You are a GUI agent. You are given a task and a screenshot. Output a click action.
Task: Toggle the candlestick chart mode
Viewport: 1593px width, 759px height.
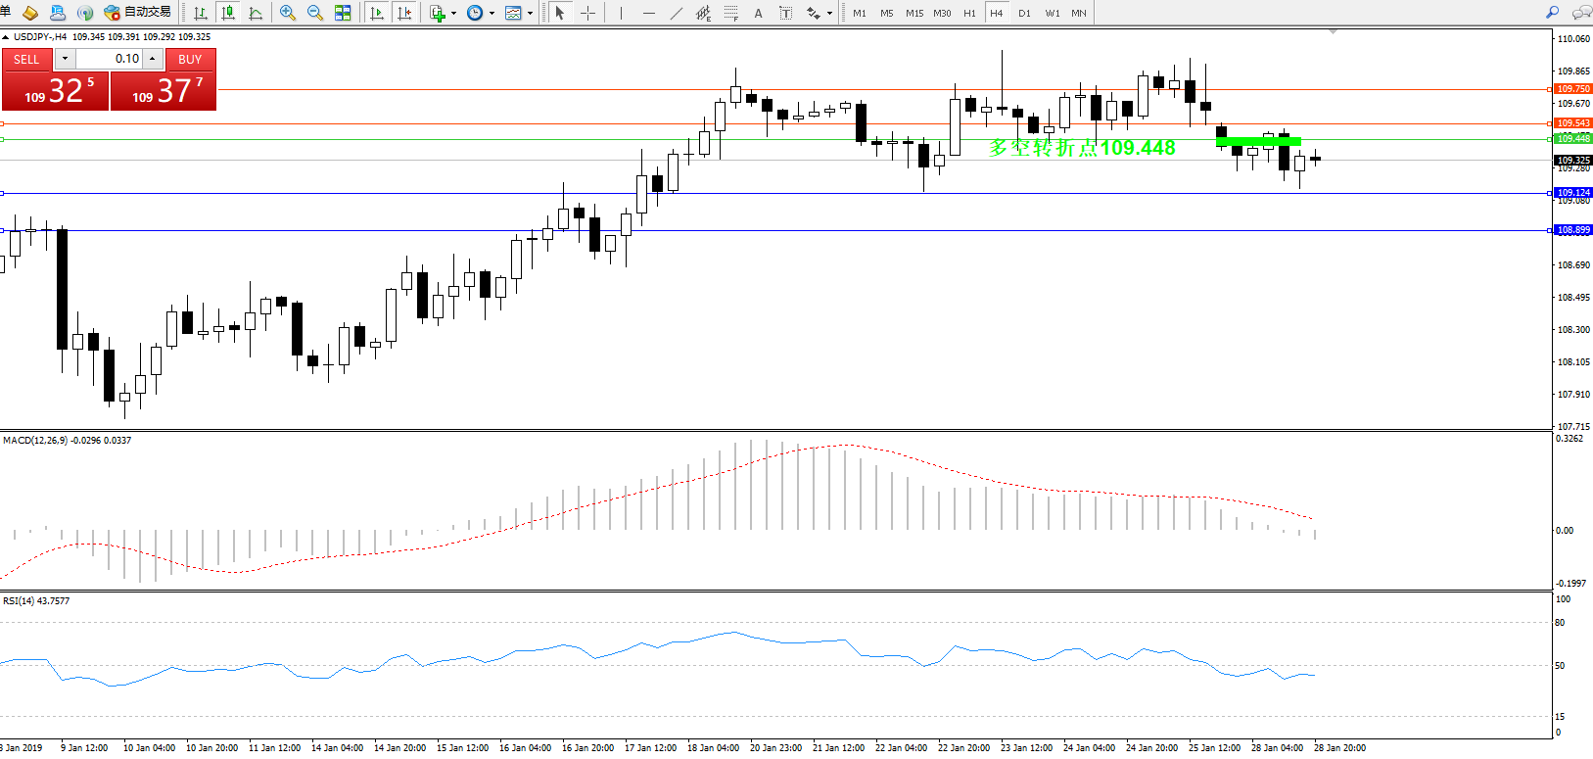point(228,13)
